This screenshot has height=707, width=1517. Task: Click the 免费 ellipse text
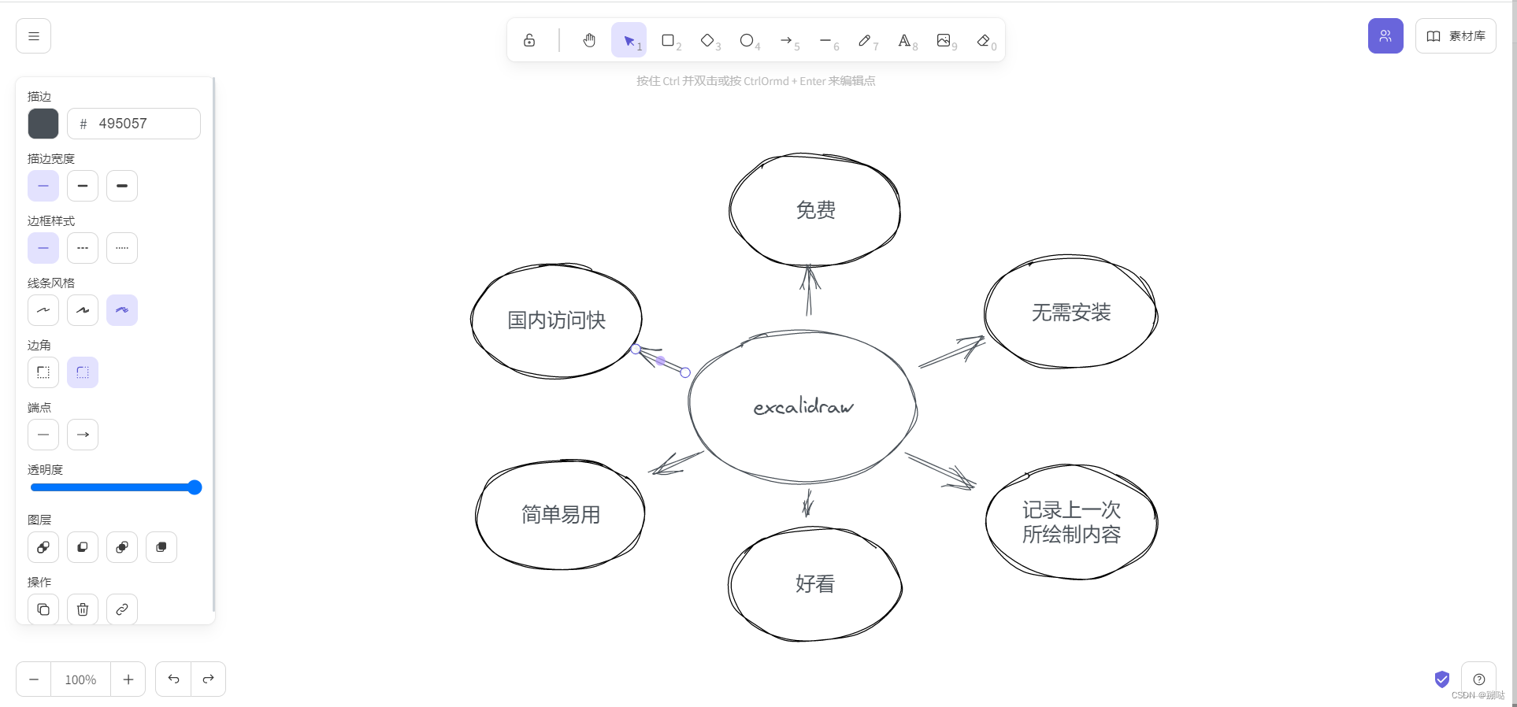click(815, 210)
